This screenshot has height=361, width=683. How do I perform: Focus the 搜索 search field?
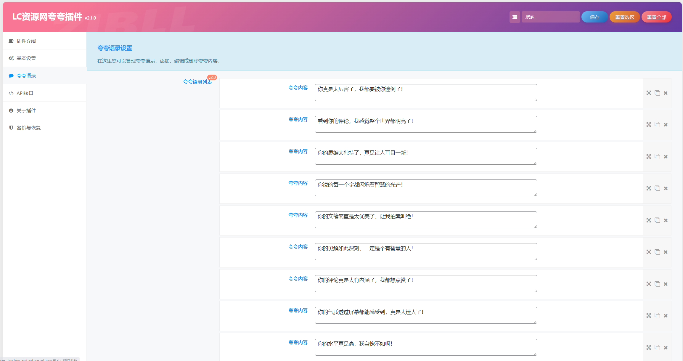point(550,17)
